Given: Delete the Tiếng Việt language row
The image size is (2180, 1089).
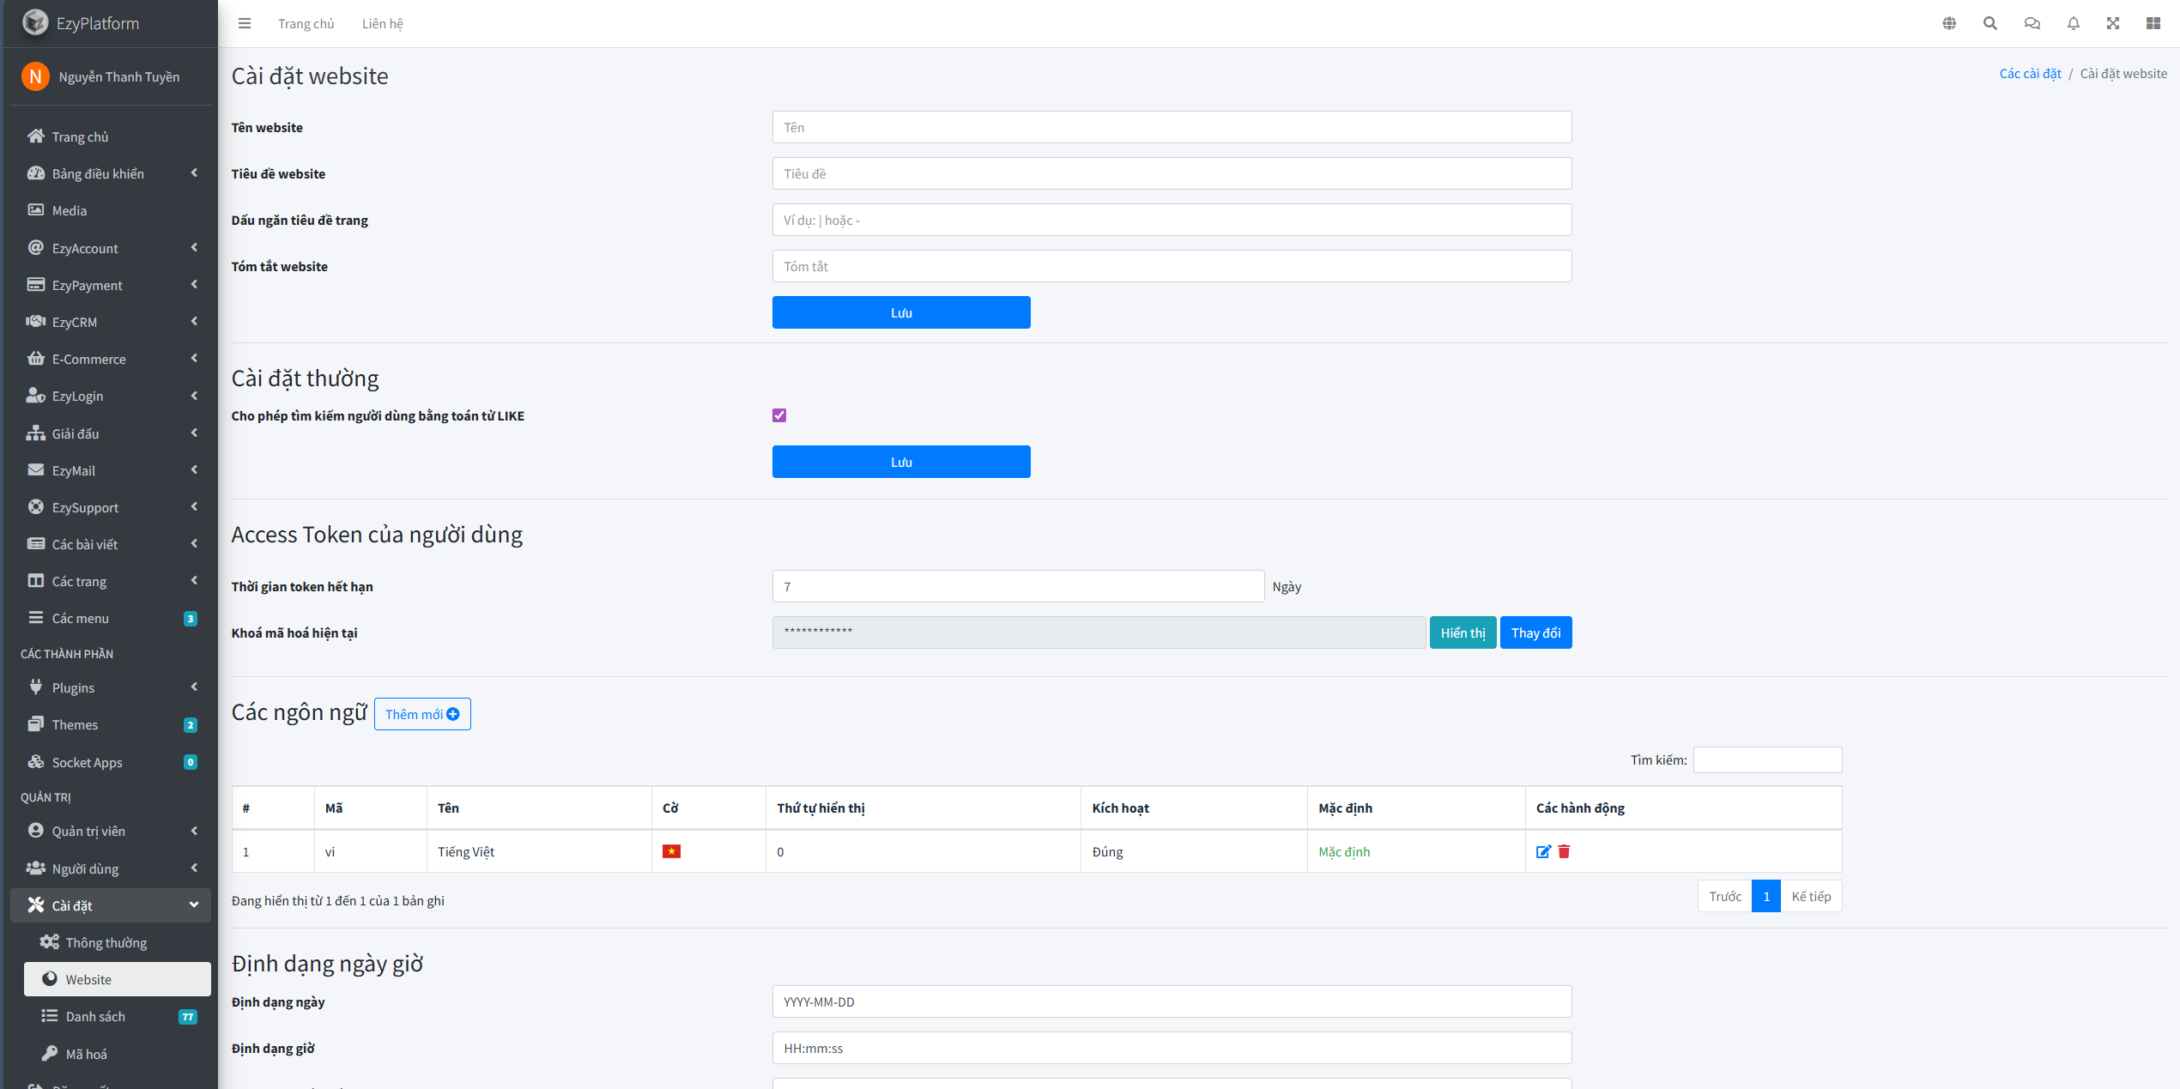Looking at the screenshot, I should (x=1564, y=851).
